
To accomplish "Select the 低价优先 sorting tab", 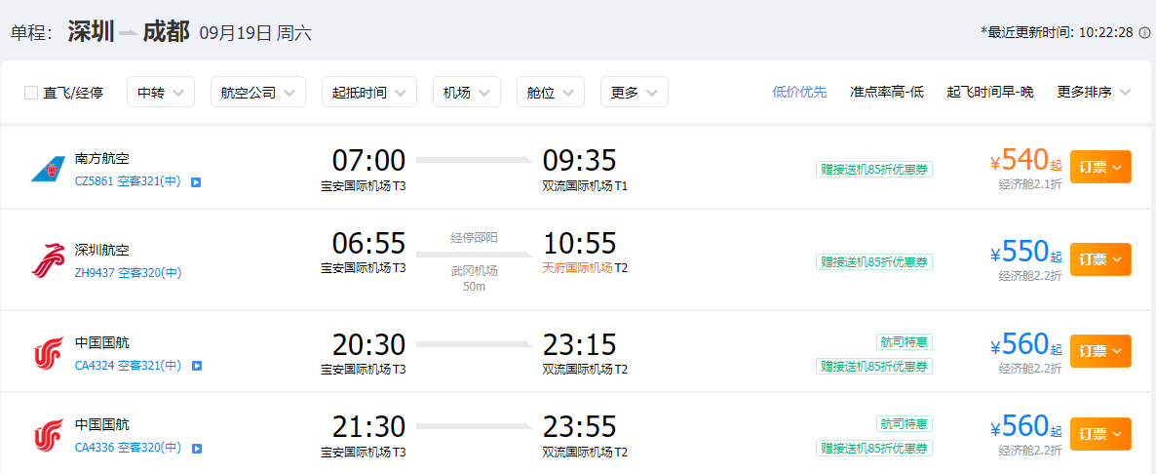I will point(799,92).
